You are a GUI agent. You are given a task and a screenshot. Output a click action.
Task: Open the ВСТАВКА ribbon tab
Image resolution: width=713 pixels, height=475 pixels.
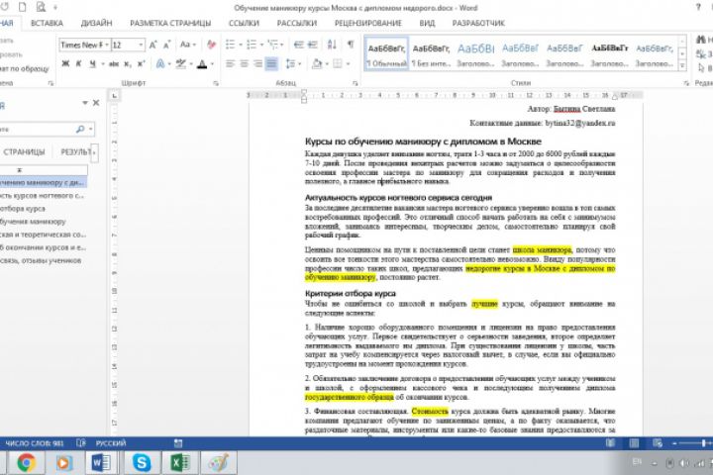(x=47, y=23)
